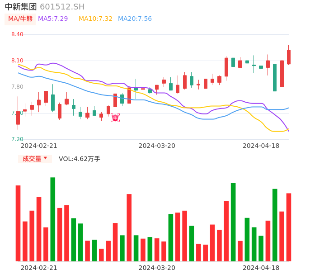Toggle the MA5 moving average label
The image size is (310, 274).
[x=53, y=19]
